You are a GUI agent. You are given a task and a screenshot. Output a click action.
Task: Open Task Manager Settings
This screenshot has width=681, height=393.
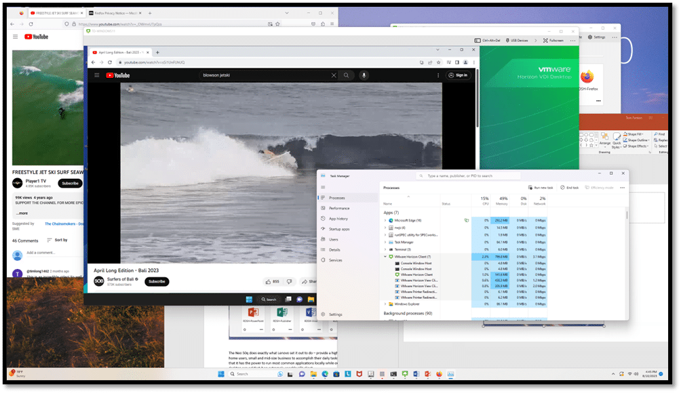pos(335,314)
